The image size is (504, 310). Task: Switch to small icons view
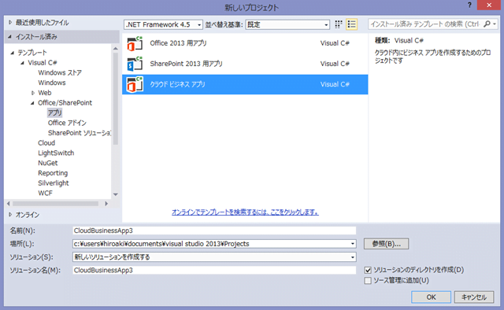click(x=339, y=24)
